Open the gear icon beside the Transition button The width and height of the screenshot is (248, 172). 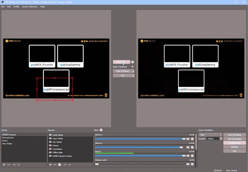pos(132,62)
